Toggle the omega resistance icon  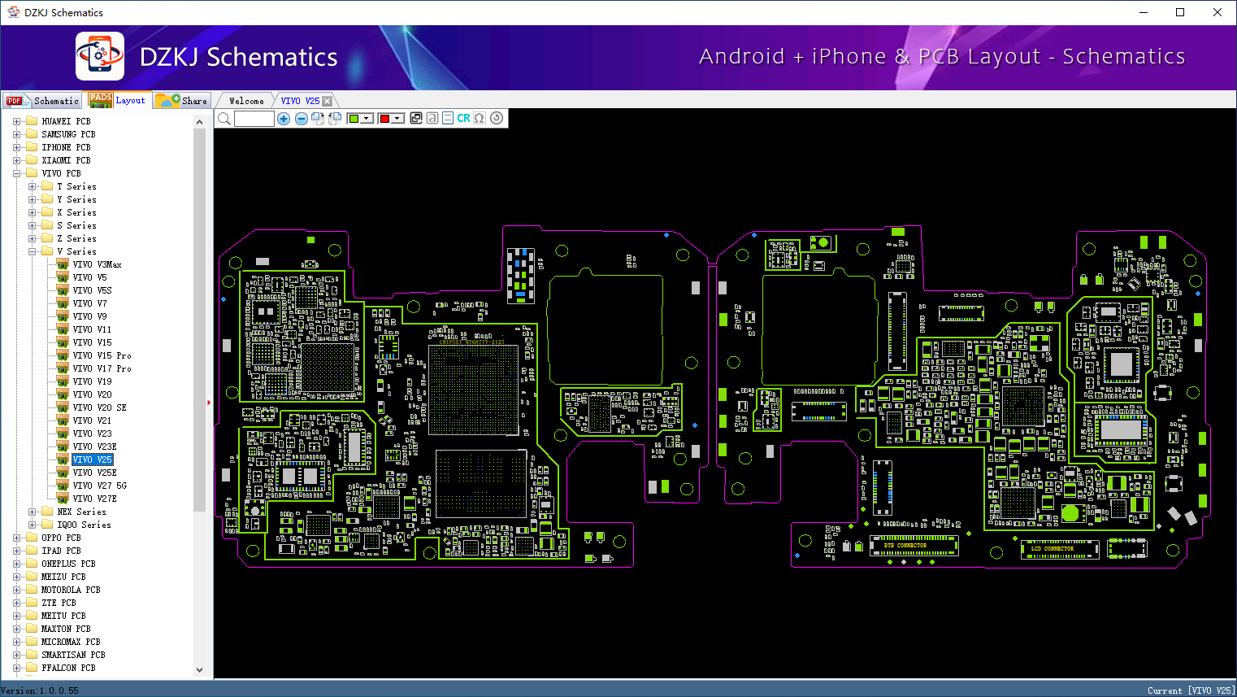(x=480, y=118)
